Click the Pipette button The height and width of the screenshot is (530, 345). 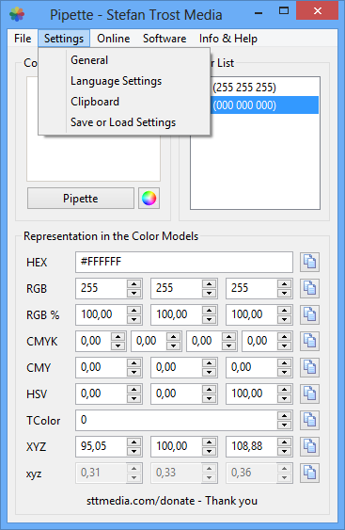click(81, 198)
